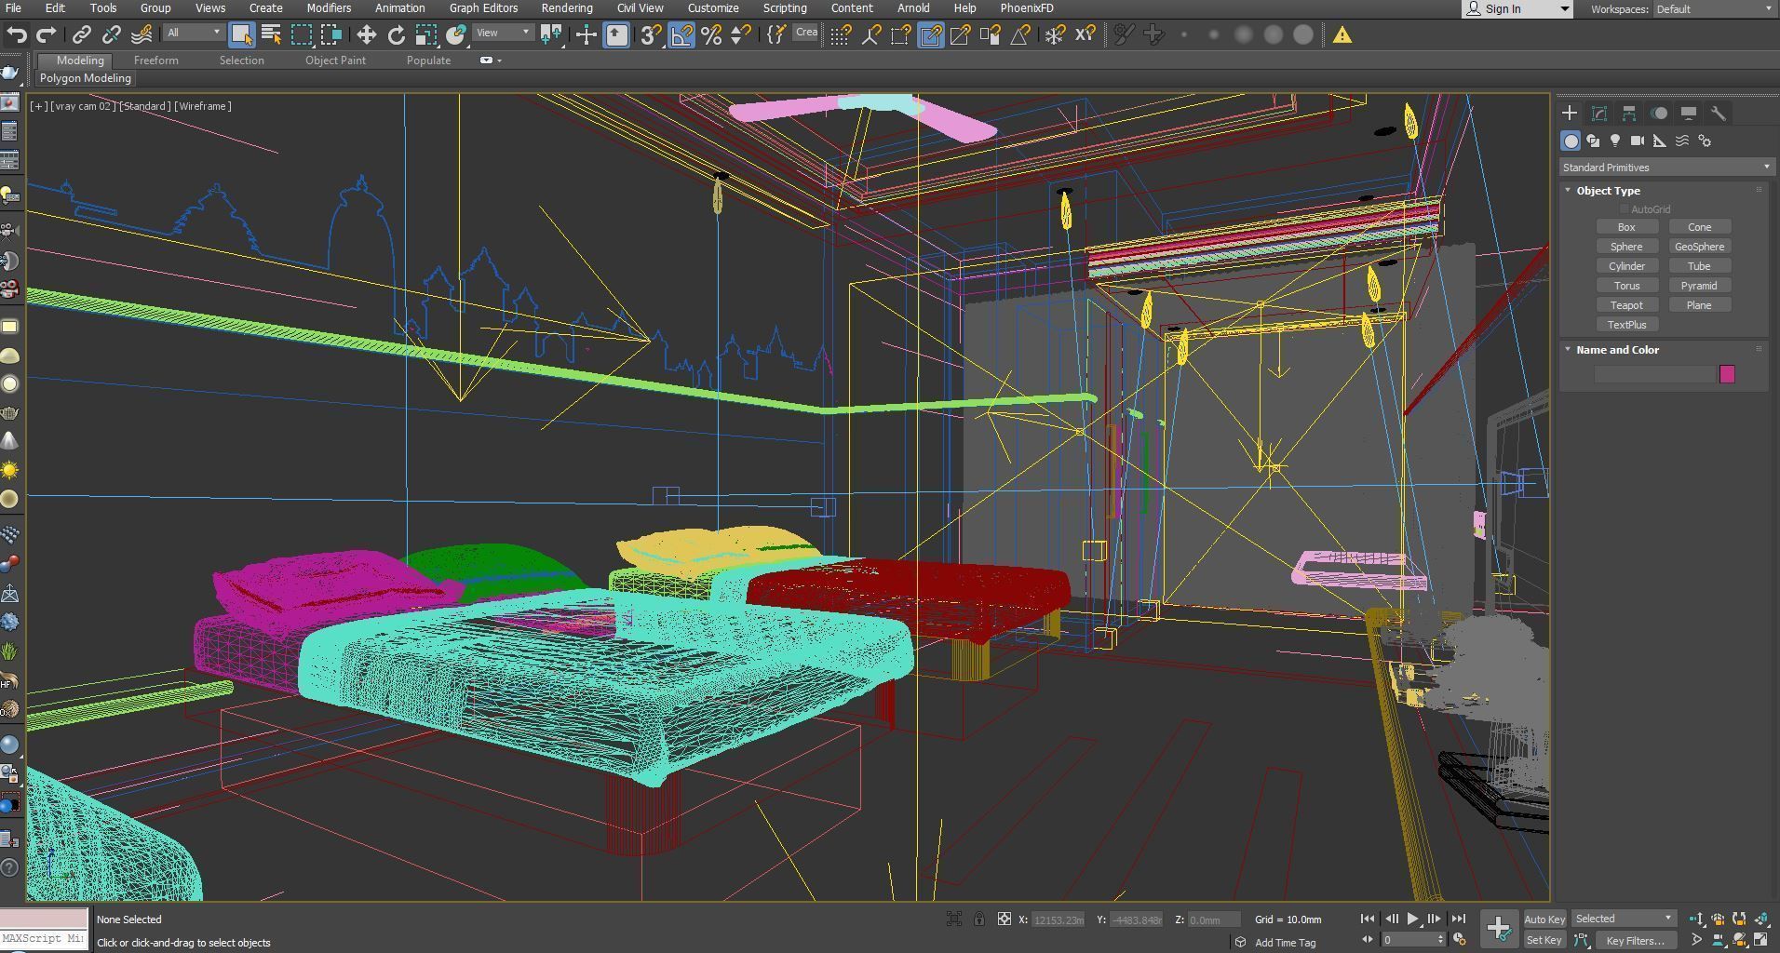Open the Hierarchy command panel tab

1629,114
